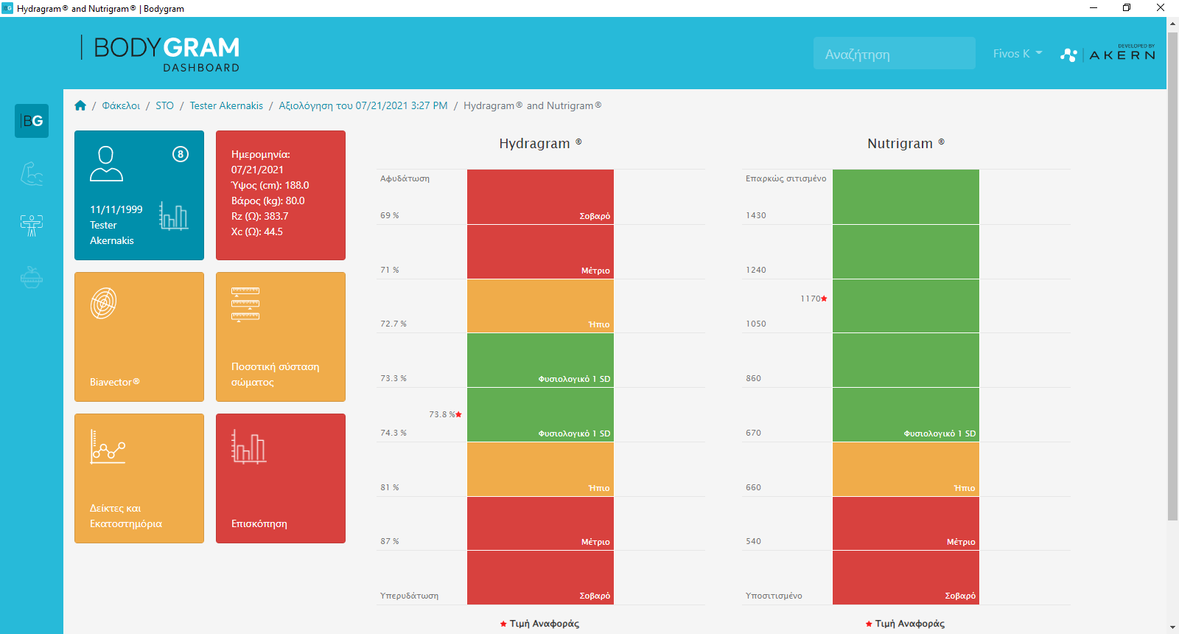Viewport: 1179px width, 634px height.
Task: Click the Akern logo
Action: point(1108,54)
